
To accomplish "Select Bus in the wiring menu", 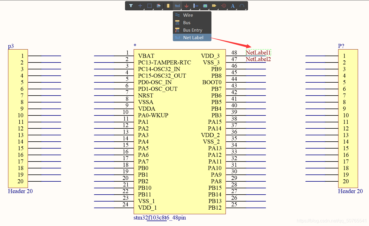I will coord(192,23).
